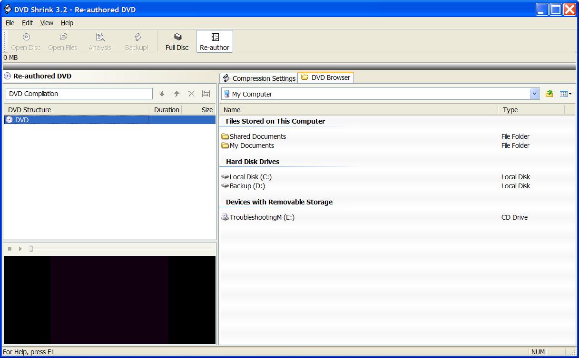Open the Edit menu
The width and height of the screenshot is (579, 358).
click(x=27, y=22)
